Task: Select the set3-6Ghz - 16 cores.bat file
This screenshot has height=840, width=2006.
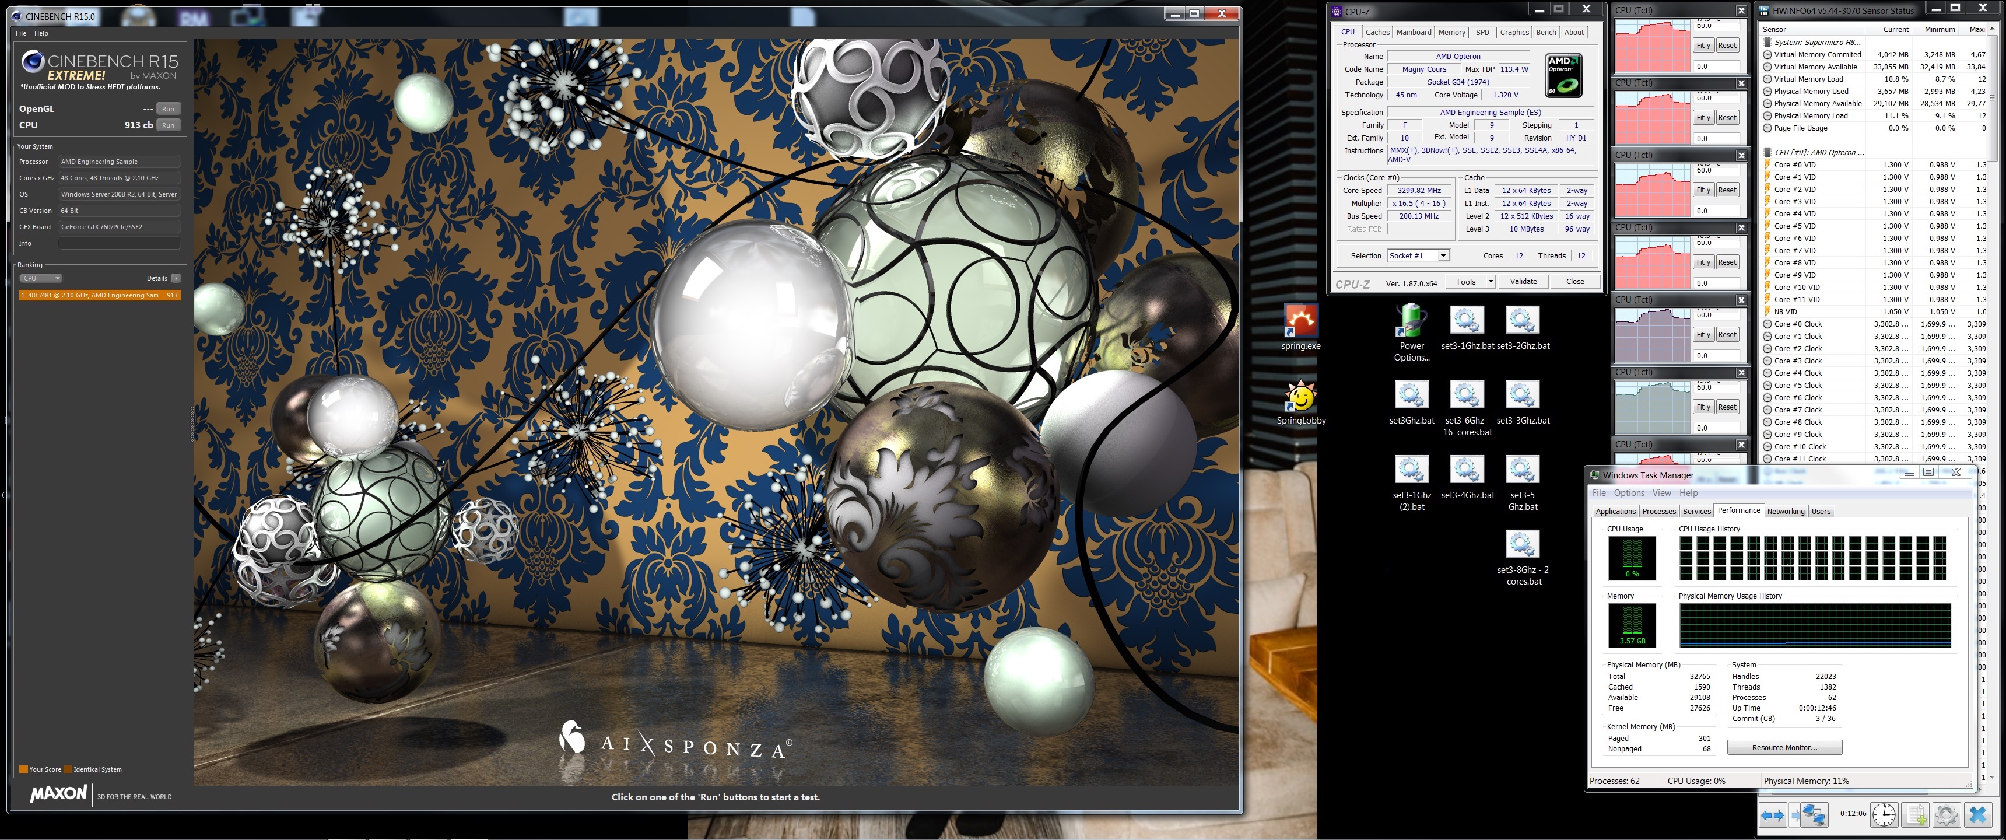Action: (x=1467, y=408)
